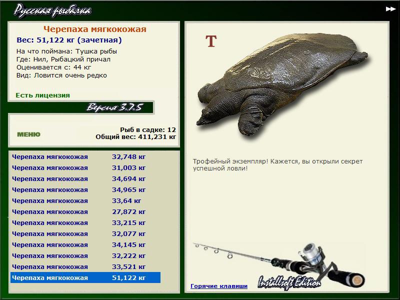Click the Общий вес: 411,231 кг total

pyautogui.click(x=135, y=136)
